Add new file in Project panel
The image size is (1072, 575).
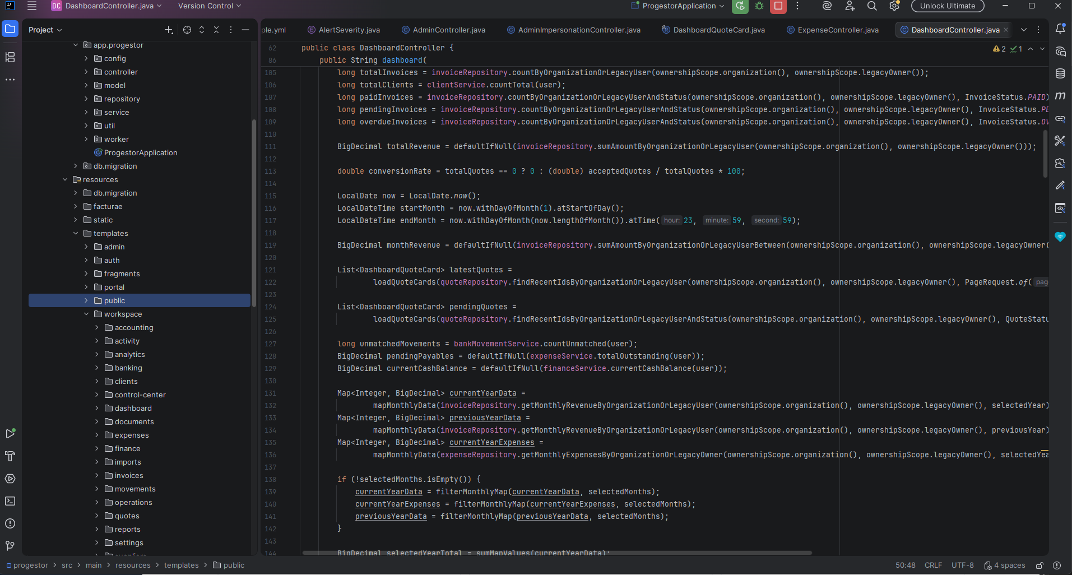pos(169,30)
